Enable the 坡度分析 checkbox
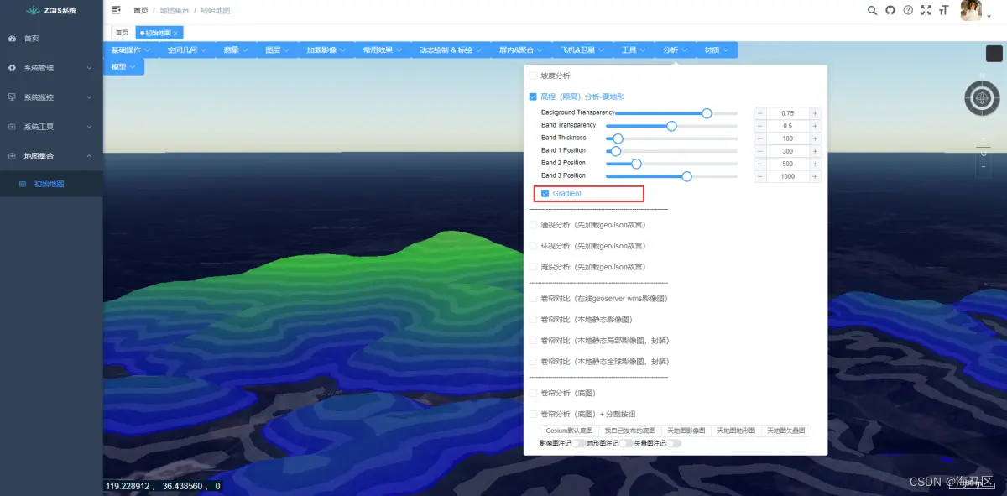 tap(533, 75)
